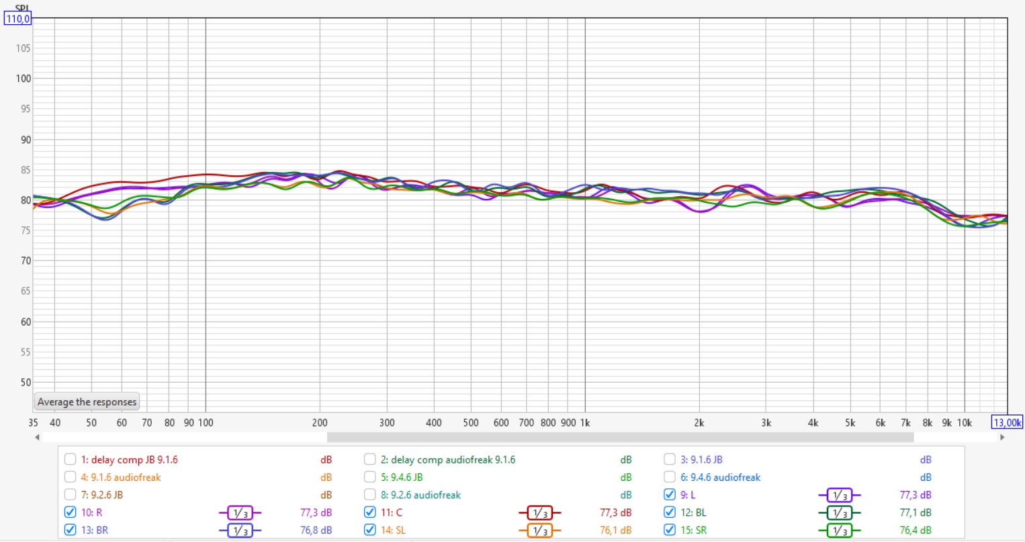
Task: Click the horizontal scrollbar thumb under the graph
Action: (619, 437)
